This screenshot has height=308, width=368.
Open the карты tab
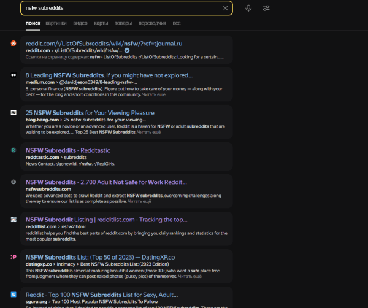[x=101, y=23]
